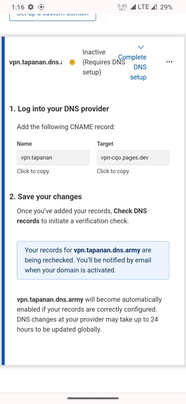
Task: Tap the yellow inactive status dot
Action: pyautogui.click(x=72, y=62)
